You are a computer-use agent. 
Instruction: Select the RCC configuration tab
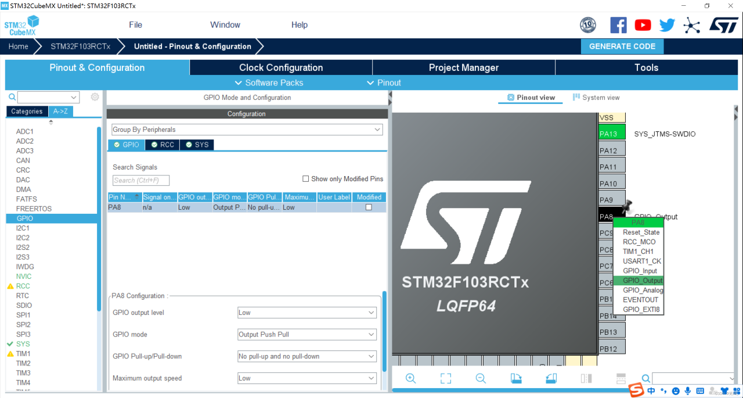point(162,145)
